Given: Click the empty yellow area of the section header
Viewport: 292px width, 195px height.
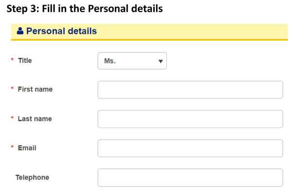Looking at the screenshot, I should pos(192,31).
